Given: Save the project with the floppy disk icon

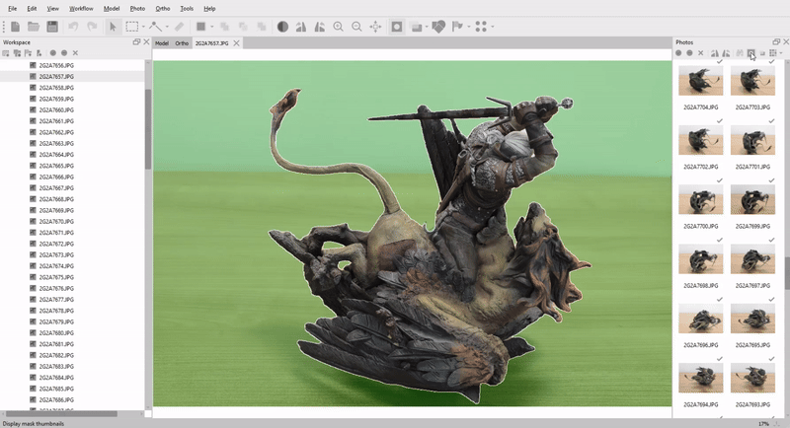Looking at the screenshot, I should pos(52,27).
